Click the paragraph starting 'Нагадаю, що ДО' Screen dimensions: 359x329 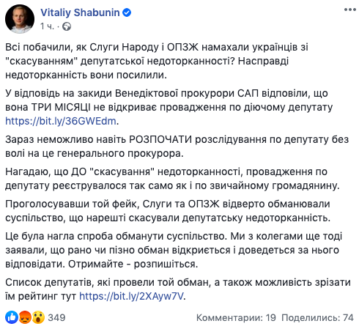coord(172,179)
